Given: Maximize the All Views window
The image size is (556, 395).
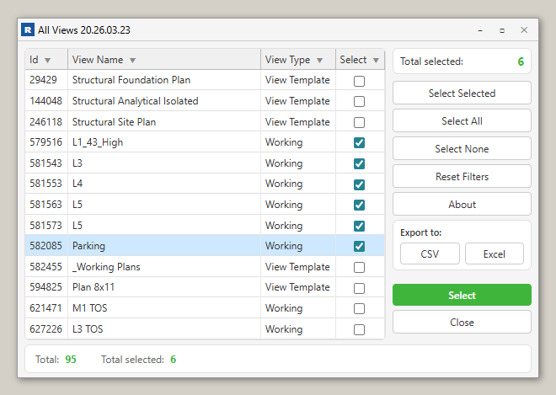Looking at the screenshot, I should pos(502,30).
